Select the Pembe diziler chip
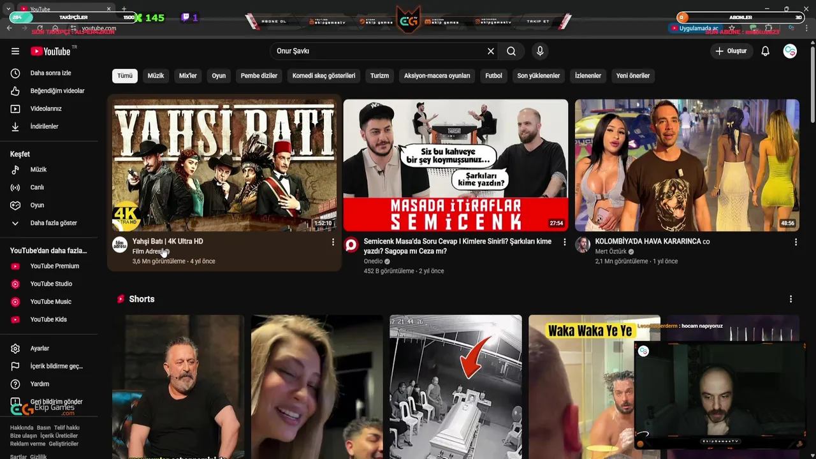Viewport: 816px width, 459px height. click(x=259, y=76)
